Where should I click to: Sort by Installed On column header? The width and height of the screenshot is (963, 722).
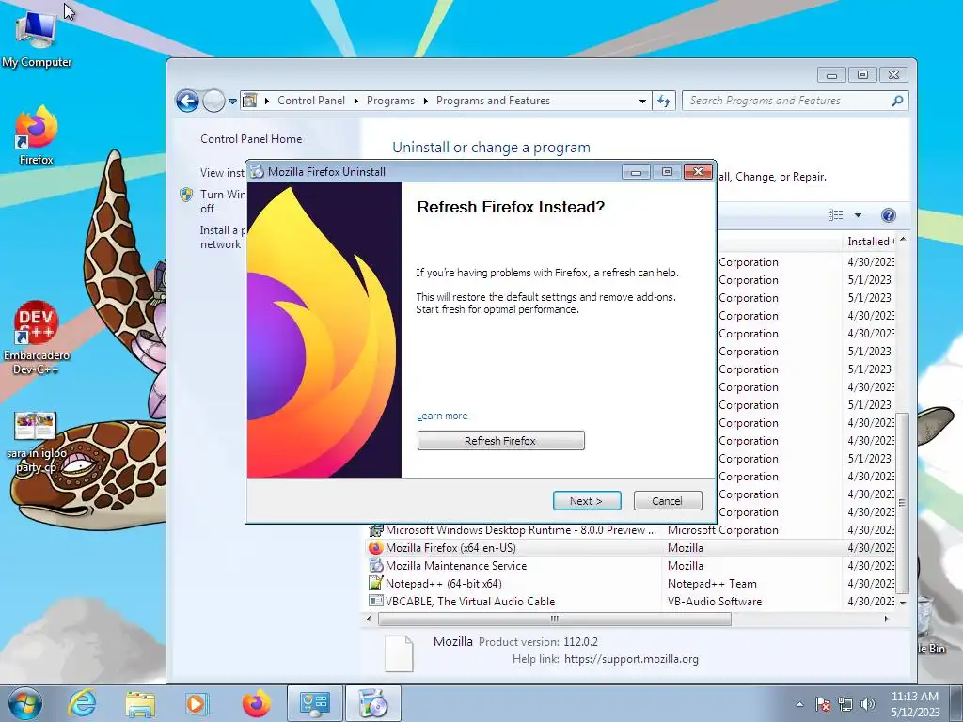point(871,242)
